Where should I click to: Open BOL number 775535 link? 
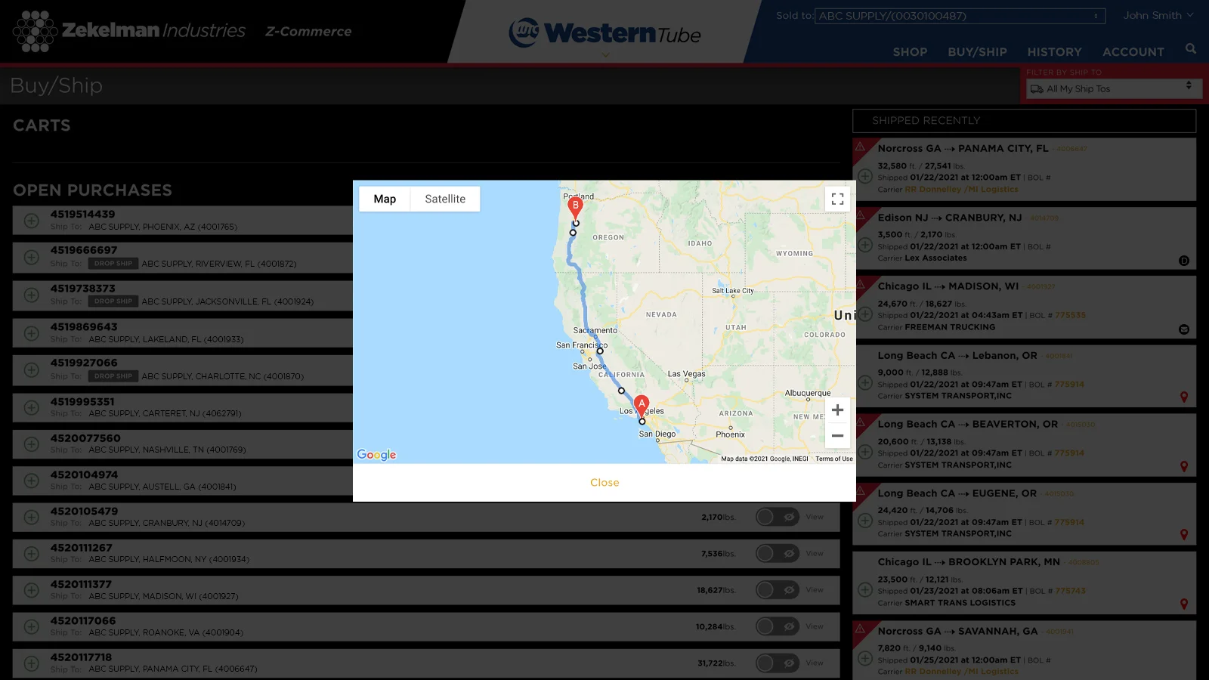pyautogui.click(x=1070, y=316)
